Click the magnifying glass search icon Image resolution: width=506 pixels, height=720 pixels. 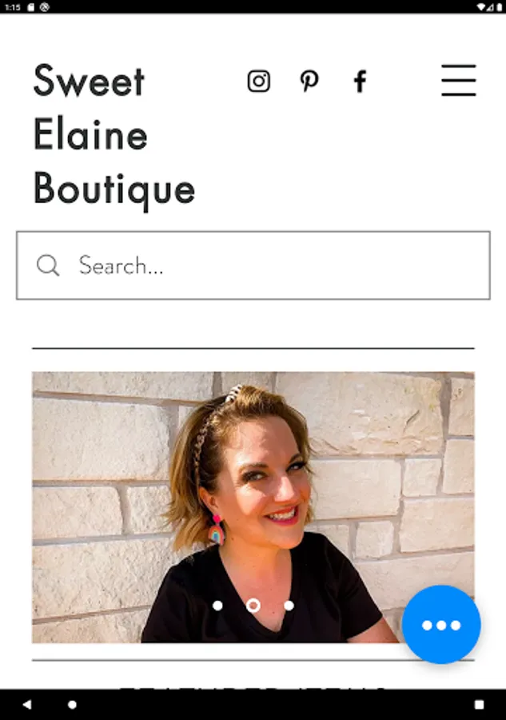click(48, 266)
